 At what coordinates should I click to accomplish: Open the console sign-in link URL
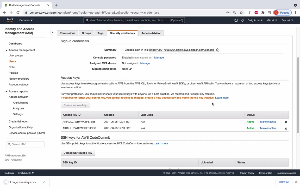point(182,50)
